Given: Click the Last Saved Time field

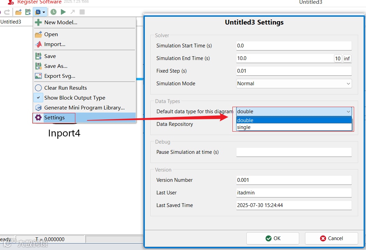Looking at the screenshot, I should [294, 205].
